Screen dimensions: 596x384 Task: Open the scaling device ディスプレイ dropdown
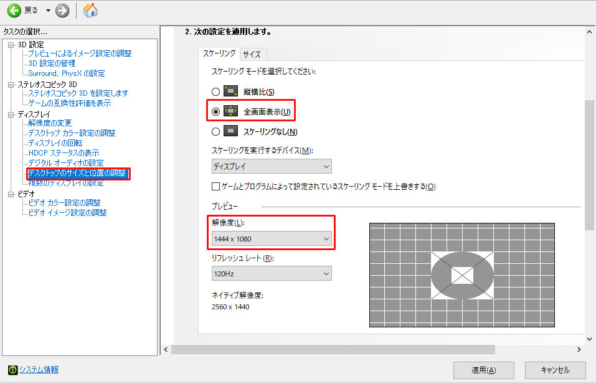(x=271, y=166)
